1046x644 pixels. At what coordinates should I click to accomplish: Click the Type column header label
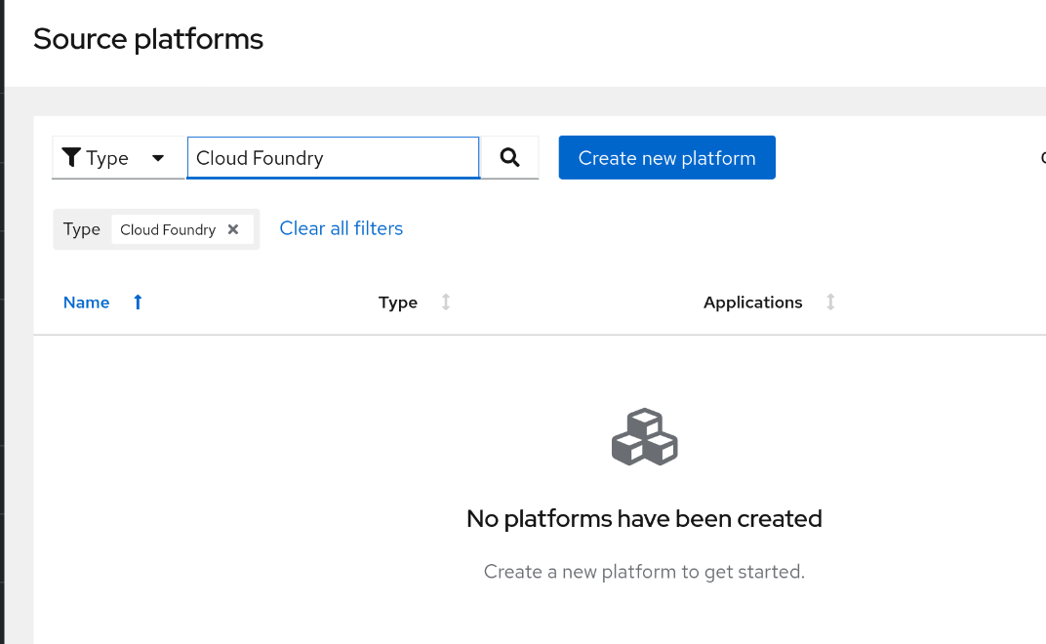point(397,302)
